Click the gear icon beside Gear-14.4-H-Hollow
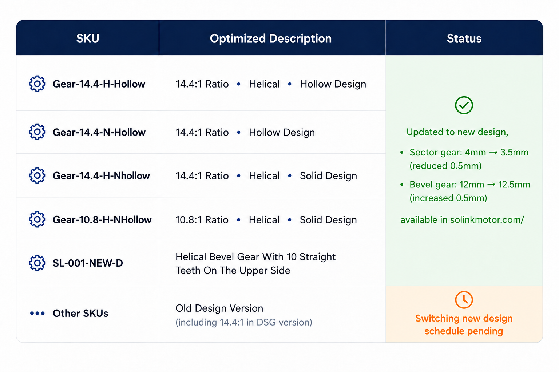 point(37,84)
